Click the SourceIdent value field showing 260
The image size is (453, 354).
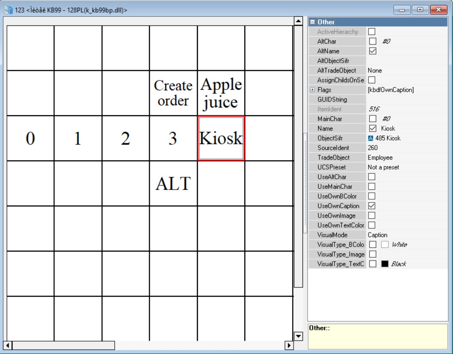[x=406, y=148]
